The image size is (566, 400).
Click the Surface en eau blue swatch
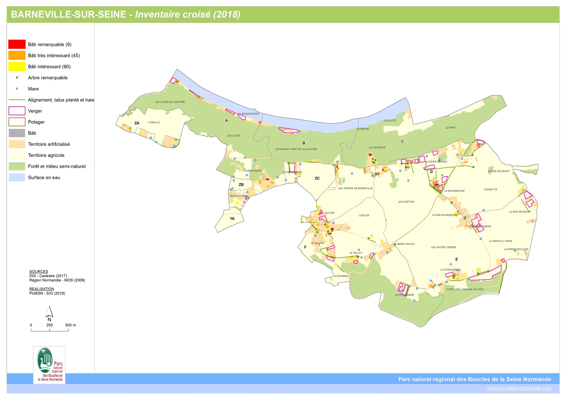(x=17, y=177)
